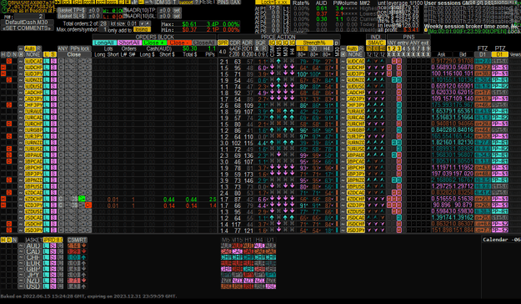The width and height of the screenshot is (521, 304).
Task: Click the pink ShortAll button
Action: tap(129, 43)
